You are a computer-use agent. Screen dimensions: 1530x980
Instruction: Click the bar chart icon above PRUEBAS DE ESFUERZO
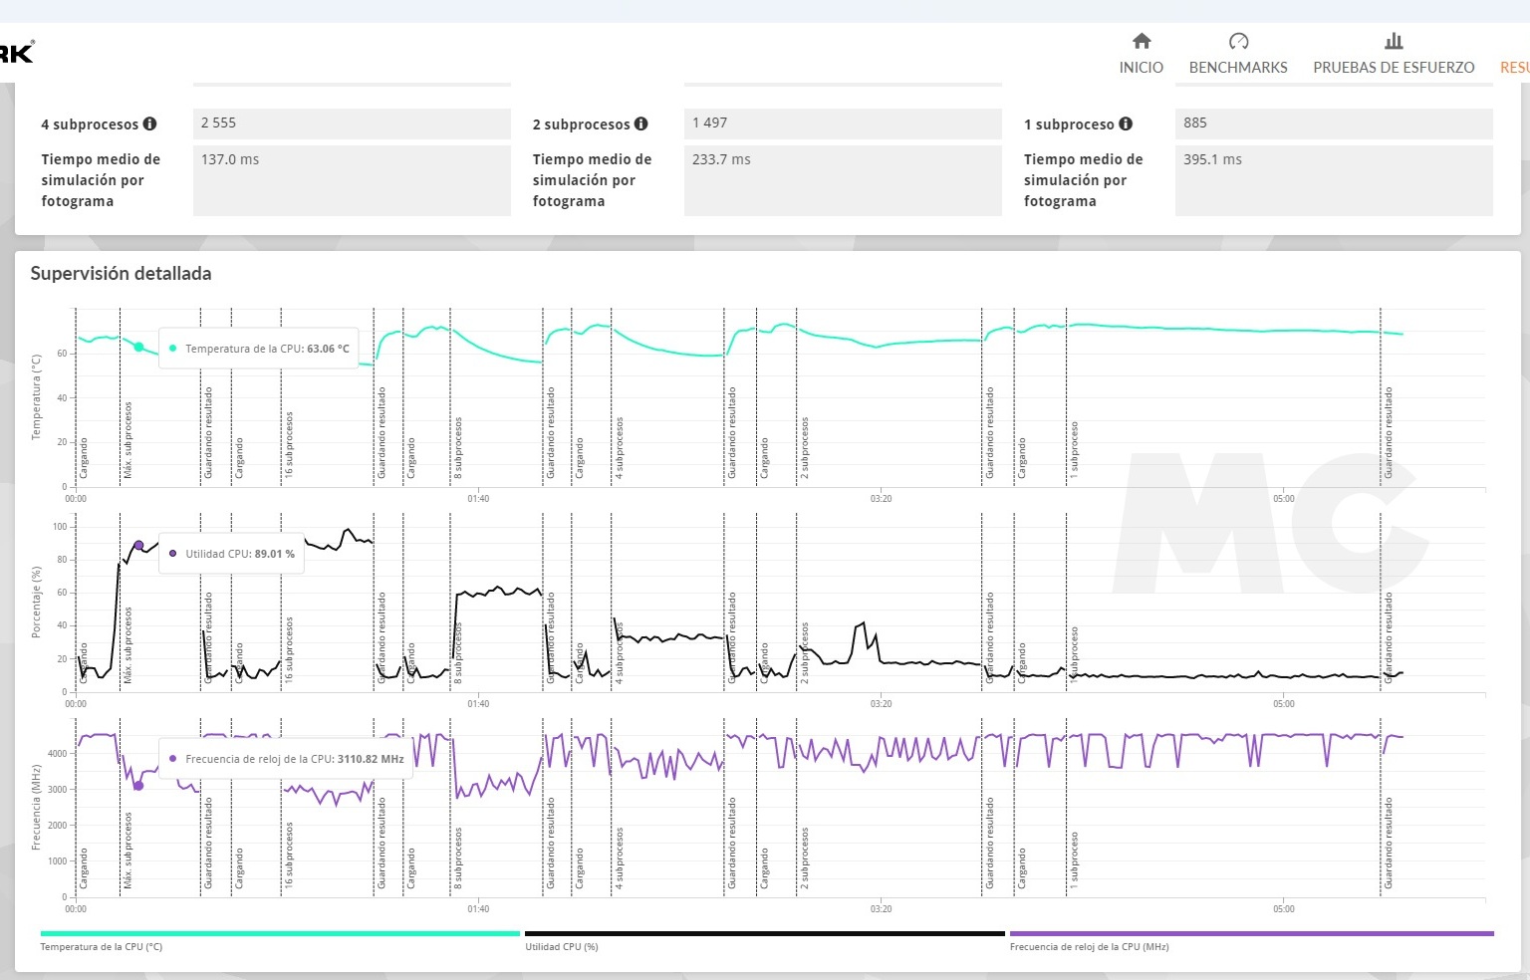click(x=1394, y=41)
